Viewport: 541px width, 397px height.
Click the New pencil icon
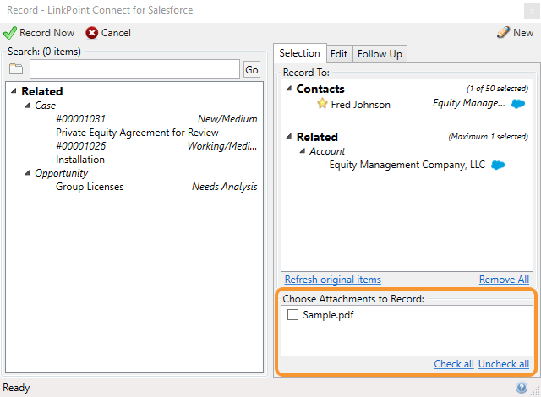click(x=503, y=33)
